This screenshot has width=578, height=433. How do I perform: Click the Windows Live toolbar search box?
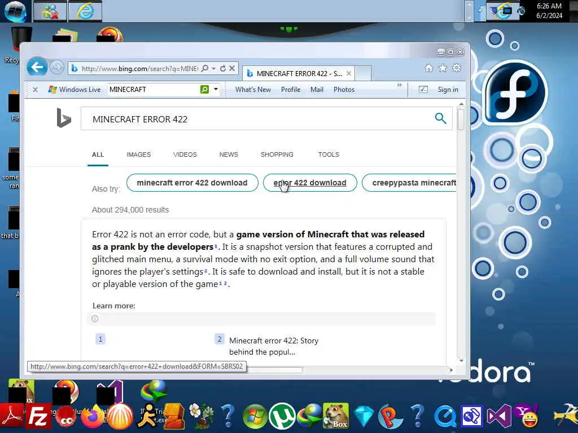point(154,90)
